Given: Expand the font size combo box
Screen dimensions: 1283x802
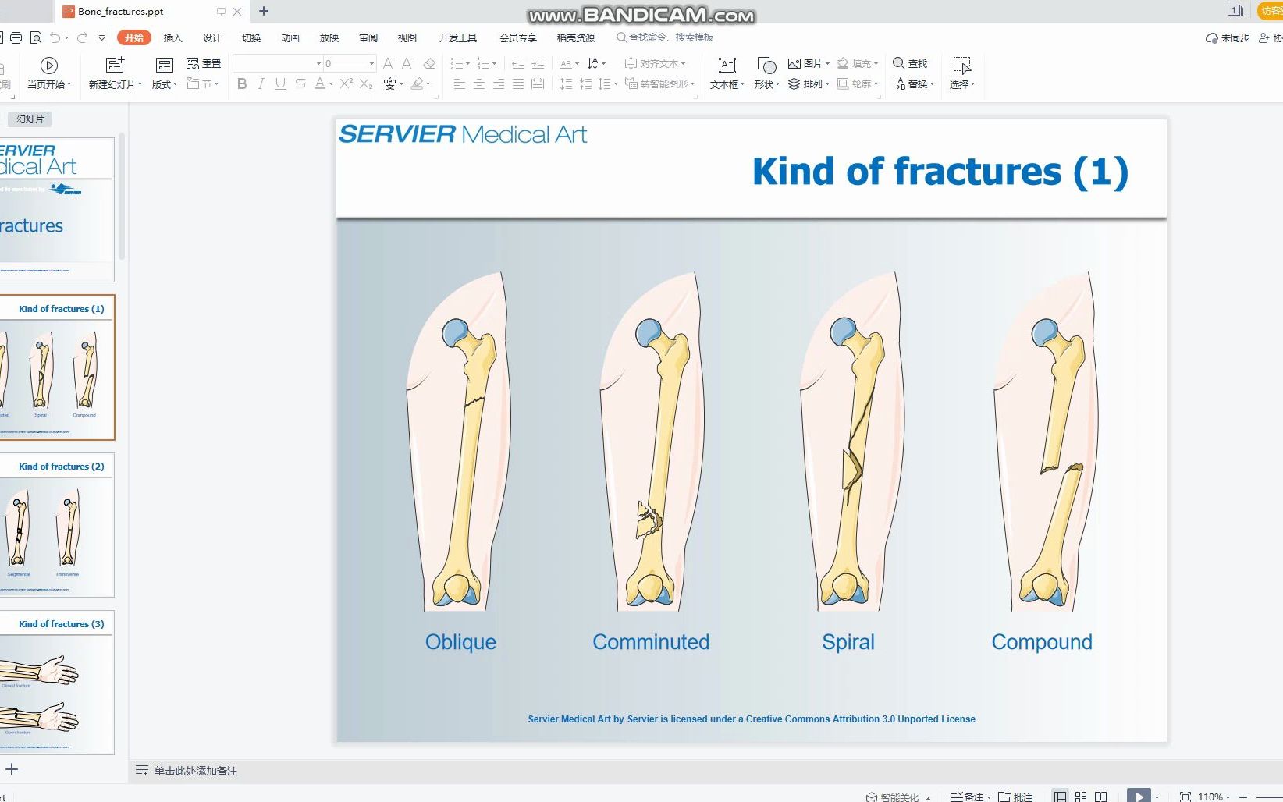Looking at the screenshot, I should [371, 63].
